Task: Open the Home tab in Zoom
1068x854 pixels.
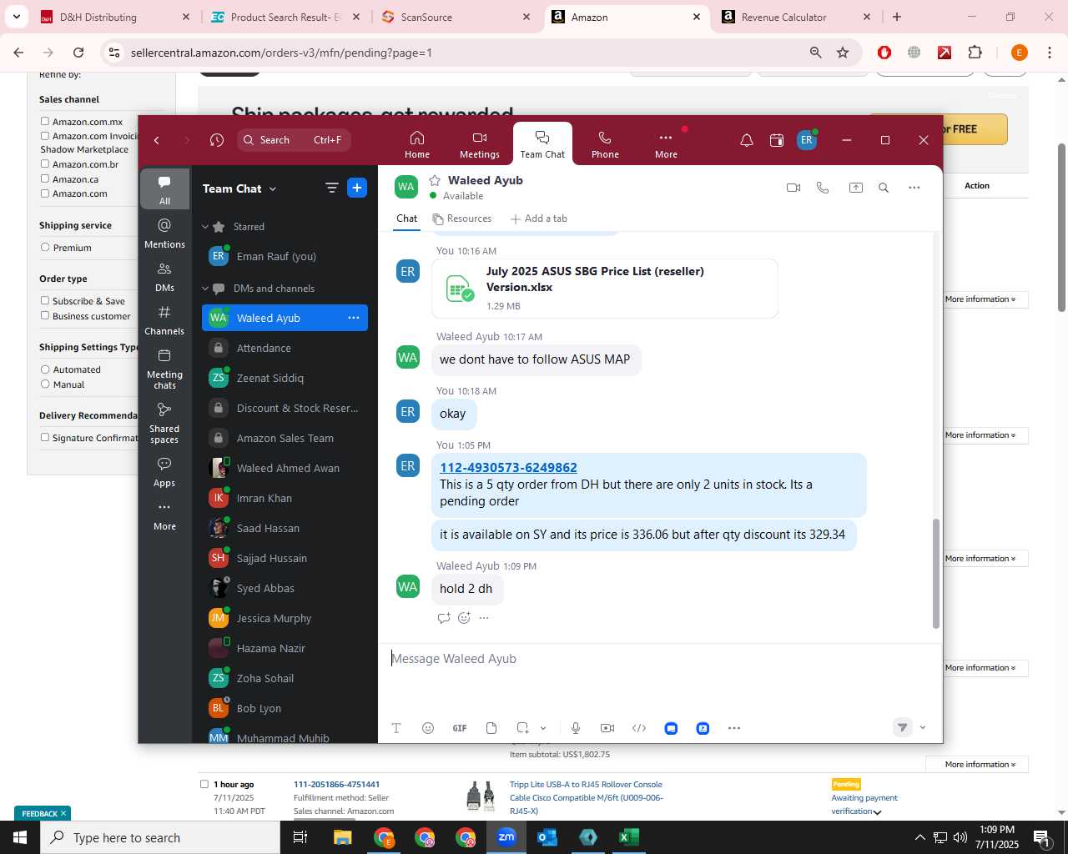Action: coord(417,144)
